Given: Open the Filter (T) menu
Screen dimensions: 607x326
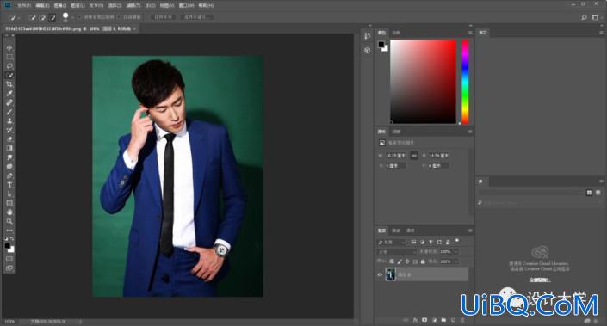Looking at the screenshot, I should (133, 5).
